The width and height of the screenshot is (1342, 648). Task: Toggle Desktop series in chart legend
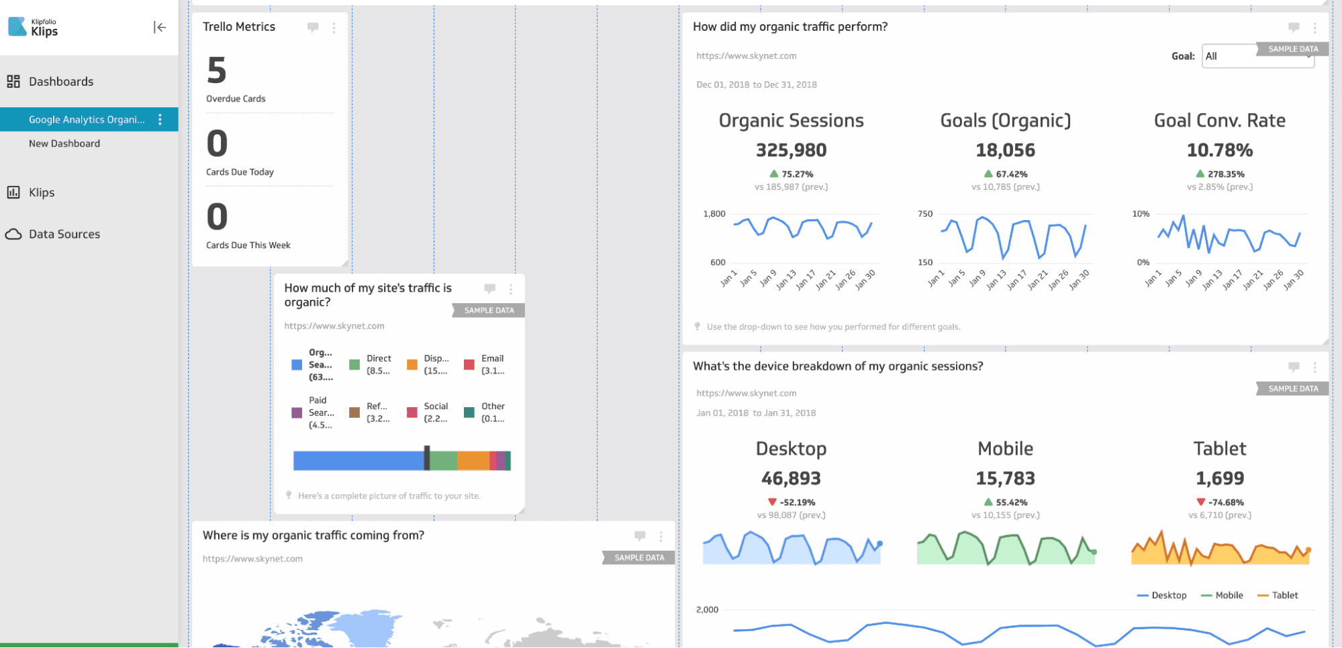click(1162, 595)
